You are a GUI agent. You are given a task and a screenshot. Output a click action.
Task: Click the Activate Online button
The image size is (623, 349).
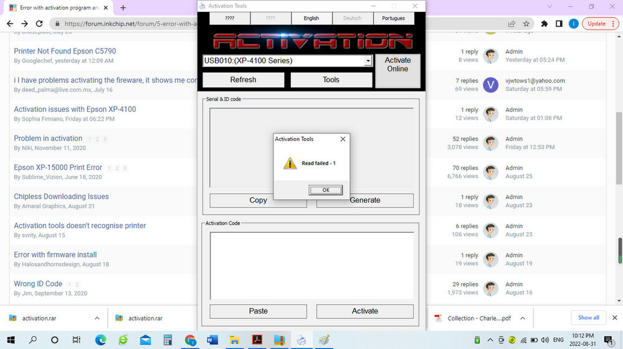click(397, 65)
